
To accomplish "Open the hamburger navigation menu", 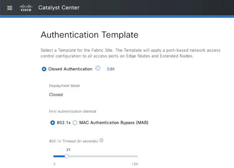I will (10, 8).
